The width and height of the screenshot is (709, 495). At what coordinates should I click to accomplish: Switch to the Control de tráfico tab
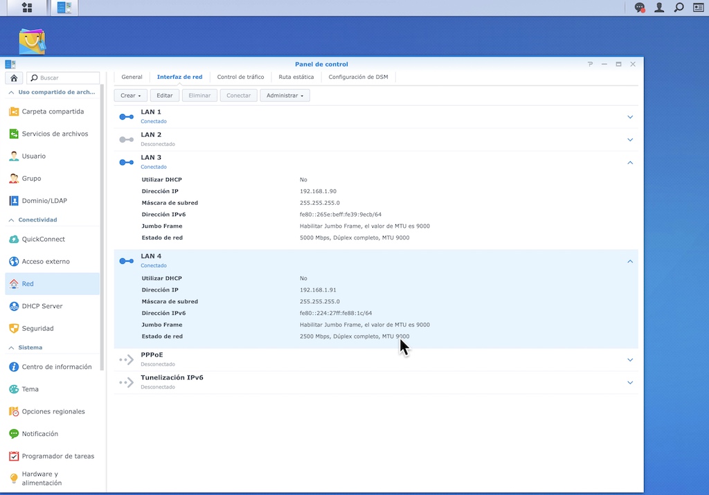click(x=240, y=77)
